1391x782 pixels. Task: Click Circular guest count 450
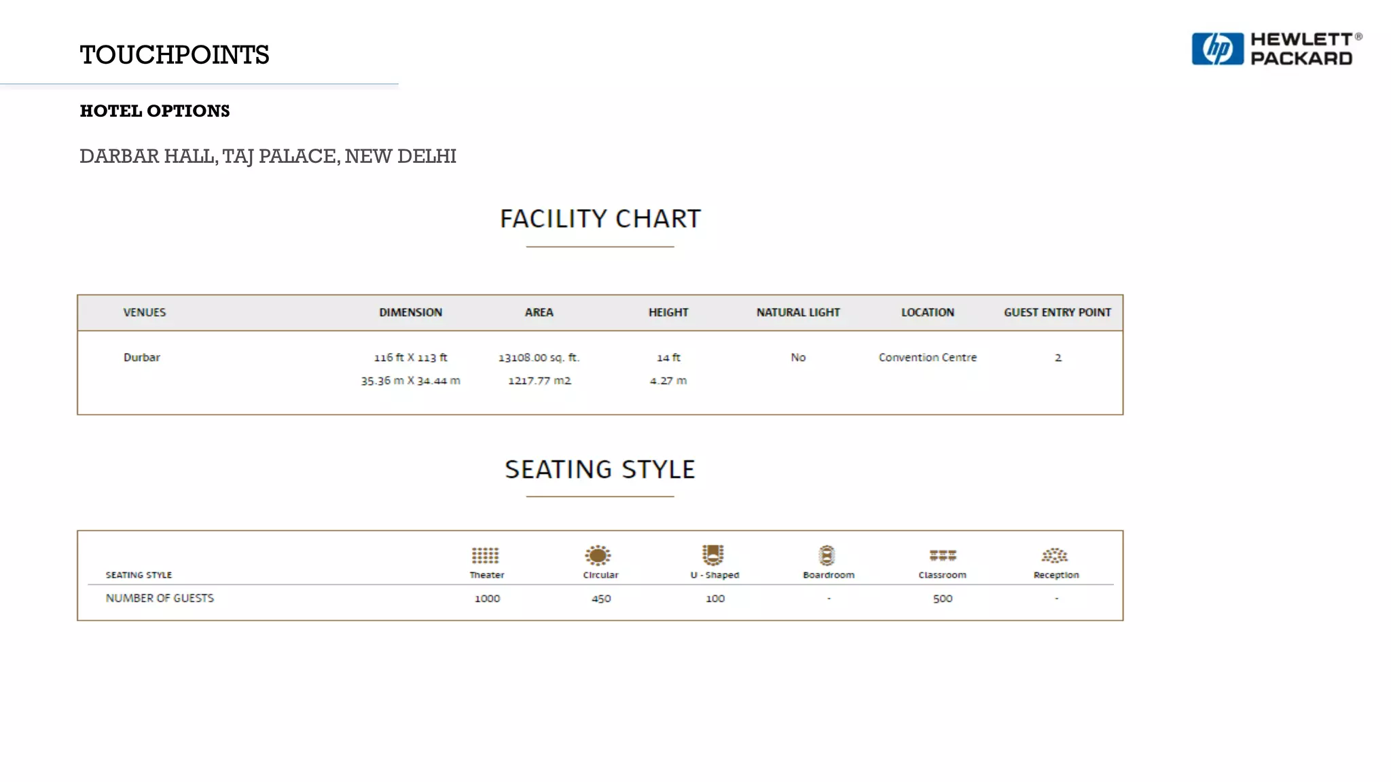point(601,599)
